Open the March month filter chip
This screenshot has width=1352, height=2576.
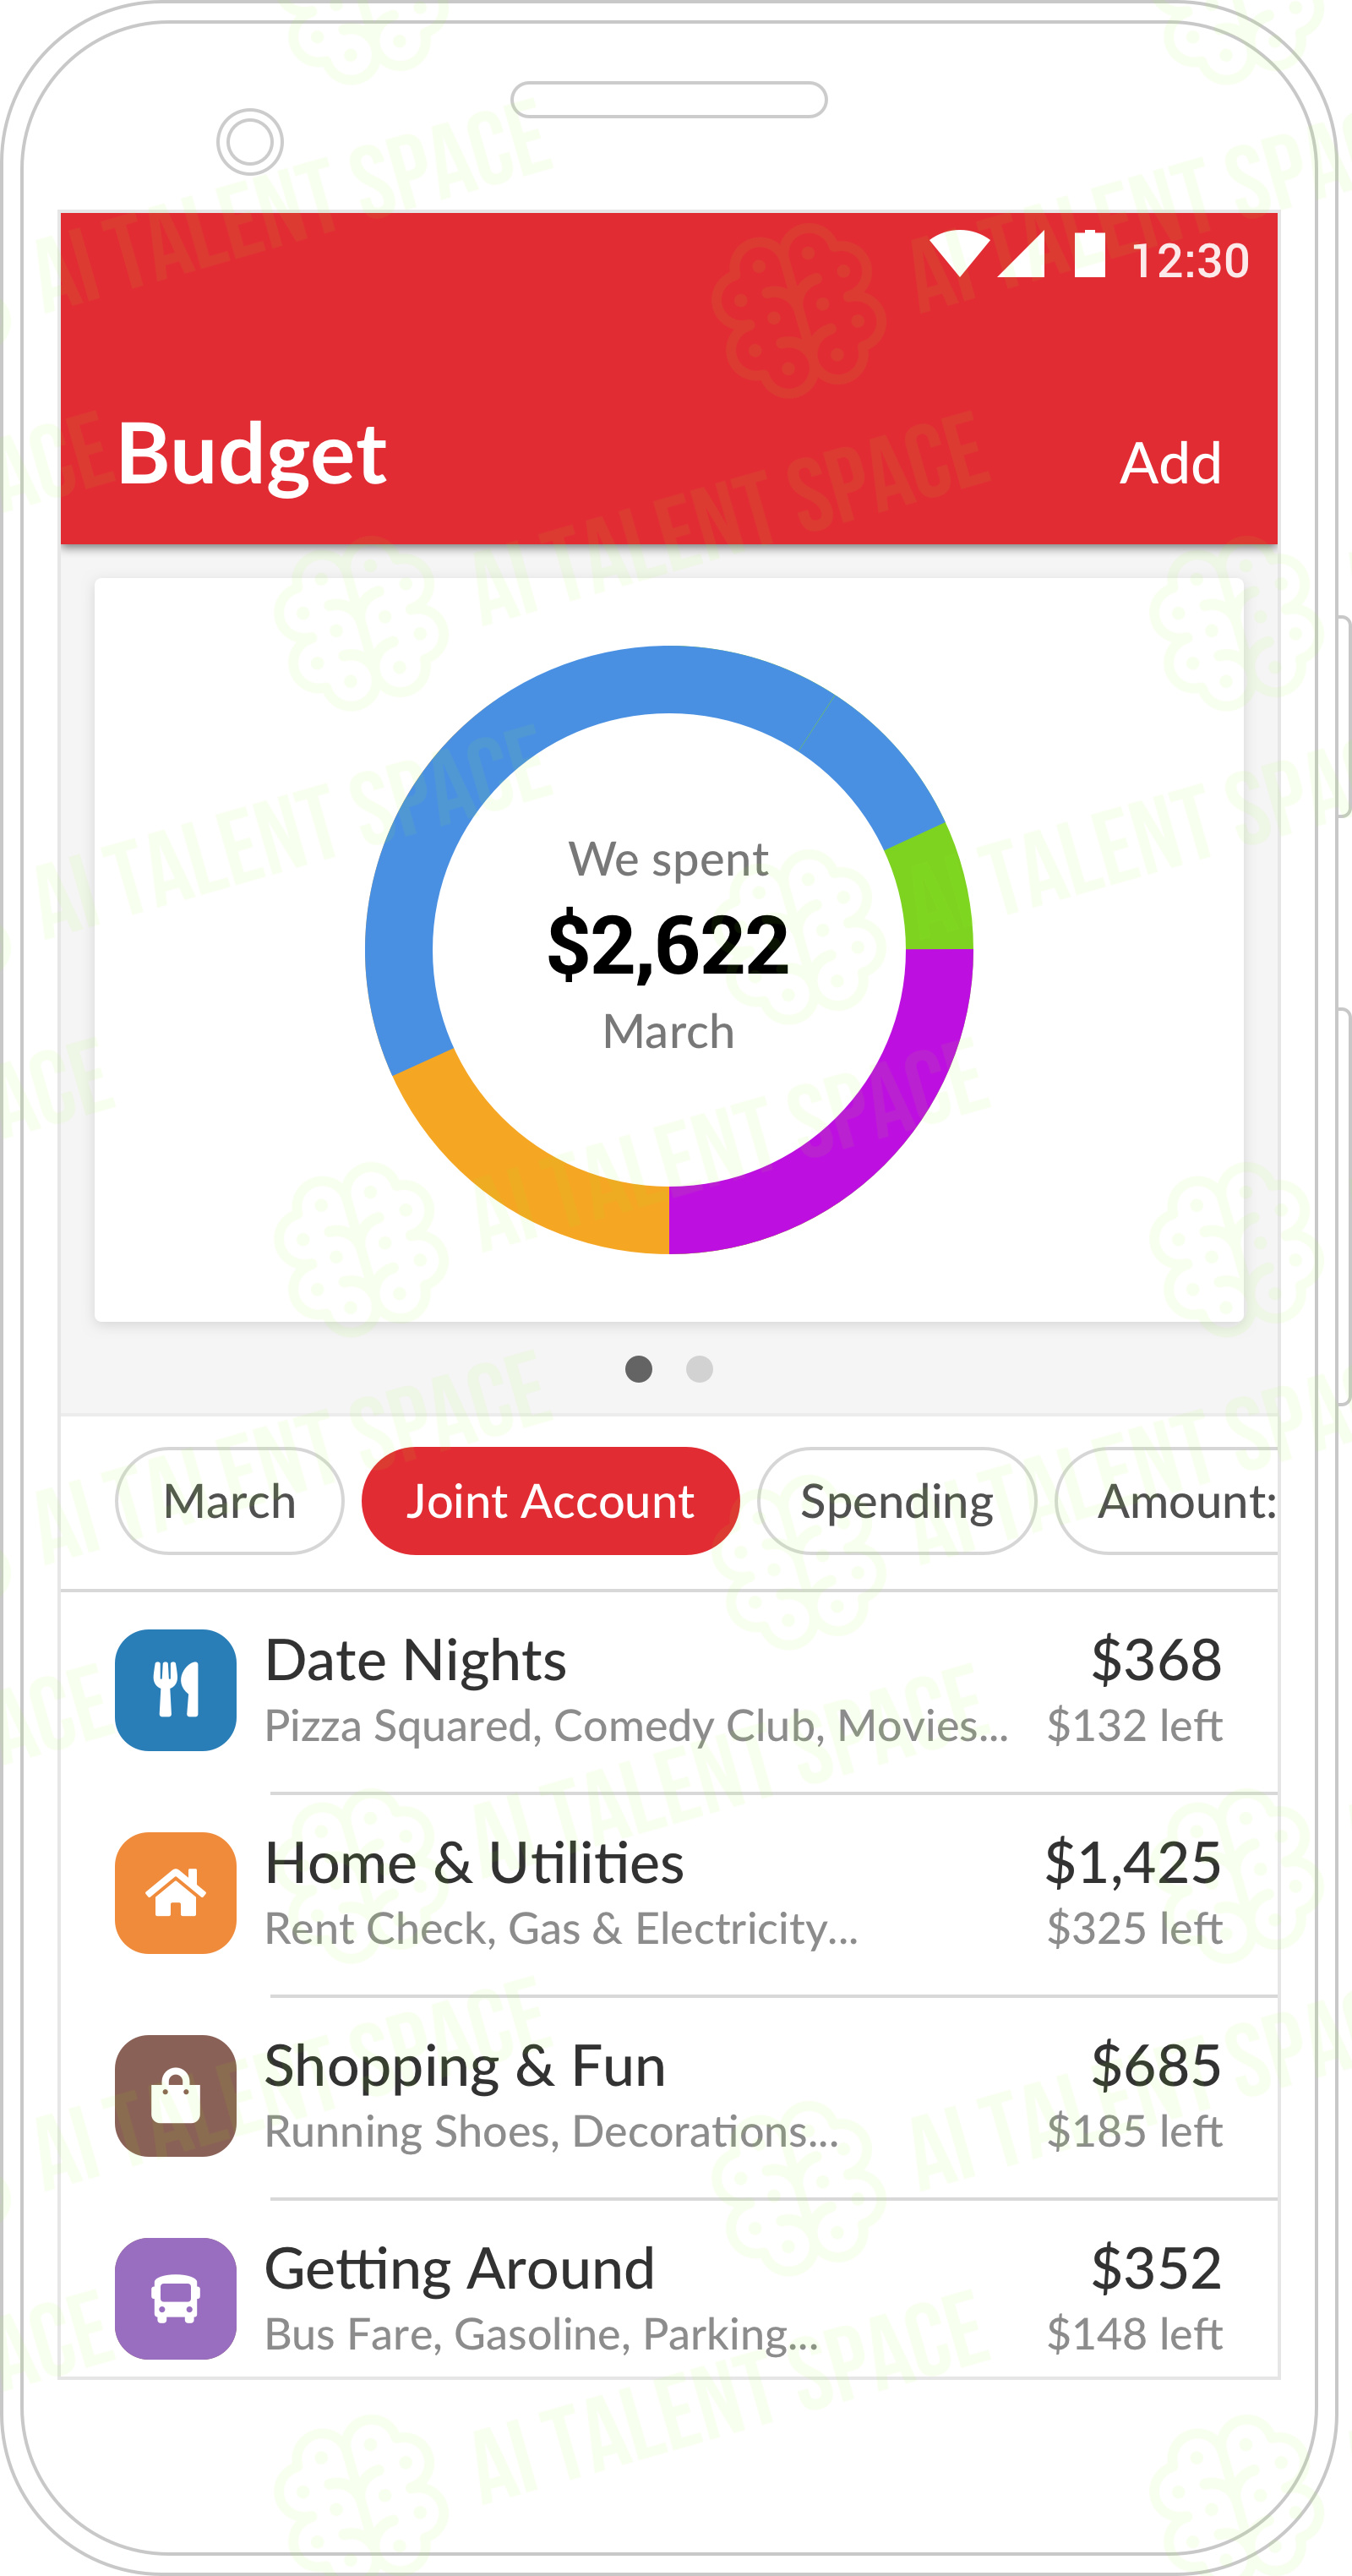tap(230, 1501)
